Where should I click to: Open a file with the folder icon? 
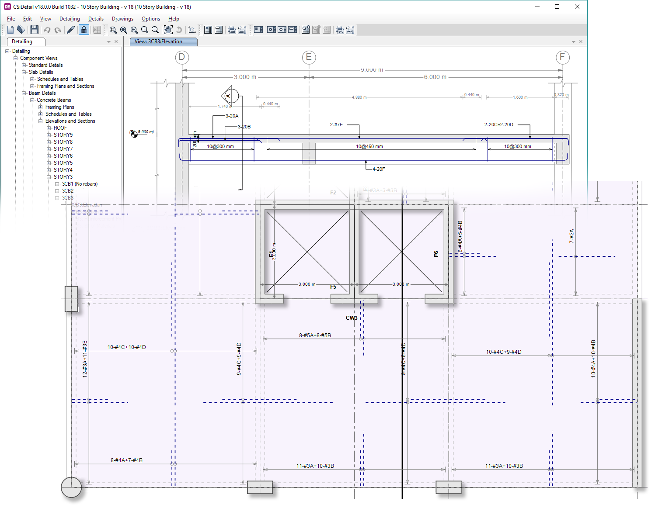(21, 30)
